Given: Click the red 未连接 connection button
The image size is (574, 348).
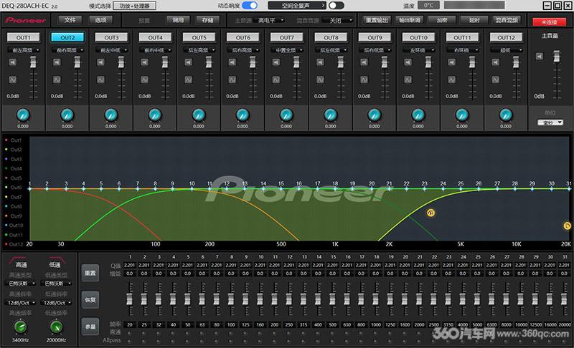Looking at the screenshot, I should click(549, 22).
